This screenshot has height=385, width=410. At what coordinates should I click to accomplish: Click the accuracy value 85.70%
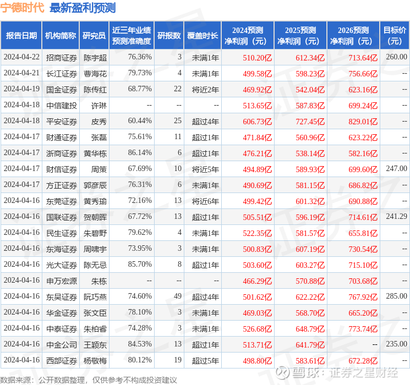(x=140, y=264)
